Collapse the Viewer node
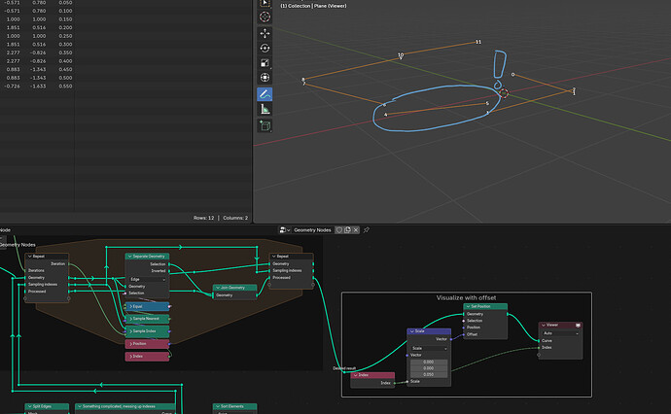Screen dimensions: 671x414 coord(544,325)
